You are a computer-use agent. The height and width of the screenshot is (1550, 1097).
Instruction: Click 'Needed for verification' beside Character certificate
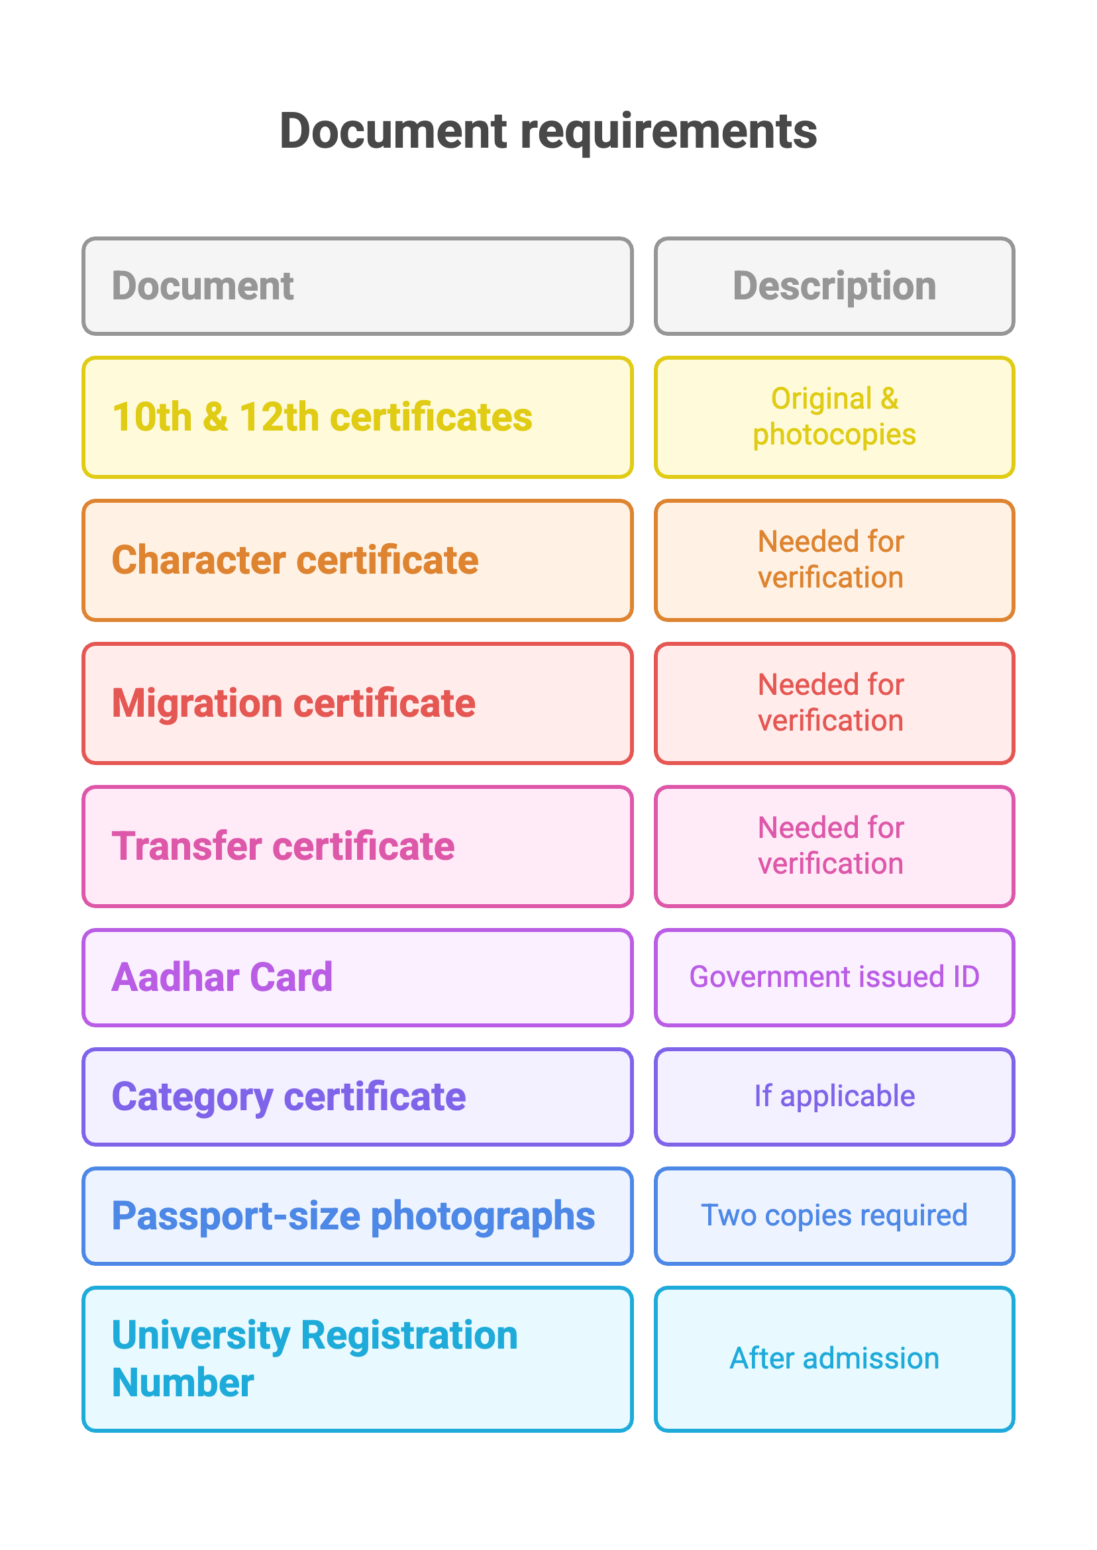tap(833, 560)
